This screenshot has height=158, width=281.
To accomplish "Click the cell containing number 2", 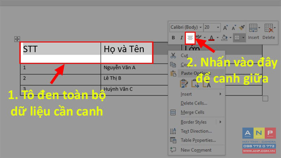I will coord(60,80).
